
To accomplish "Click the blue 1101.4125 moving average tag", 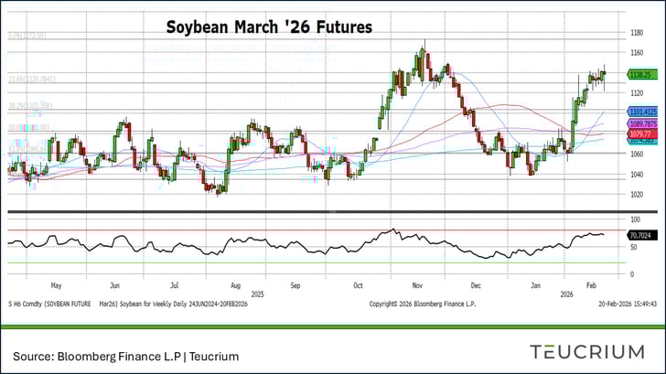I will tap(643, 111).
